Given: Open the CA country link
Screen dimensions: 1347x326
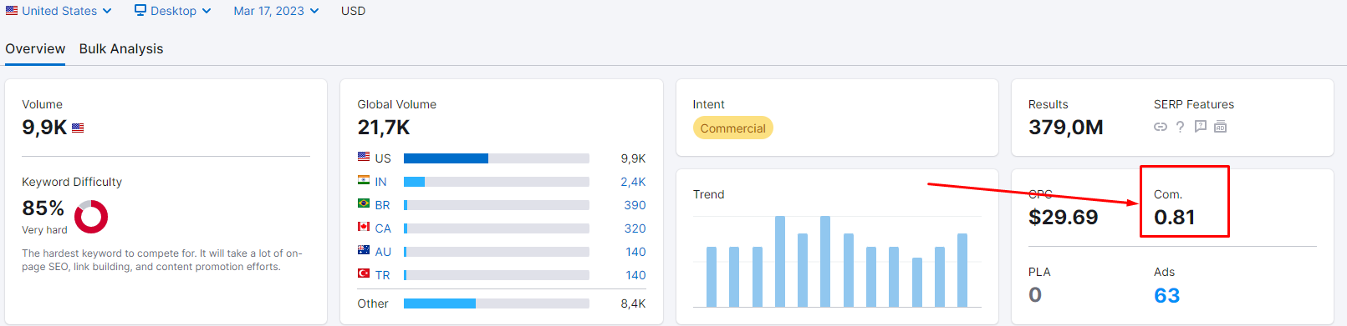Looking at the screenshot, I should 383,228.
